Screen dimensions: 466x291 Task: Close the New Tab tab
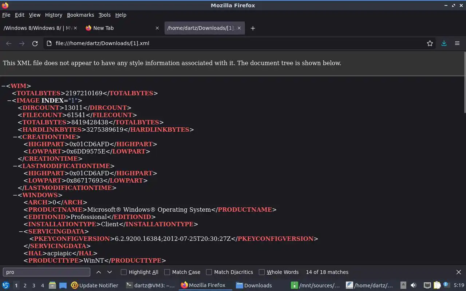(x=157, y=28)
